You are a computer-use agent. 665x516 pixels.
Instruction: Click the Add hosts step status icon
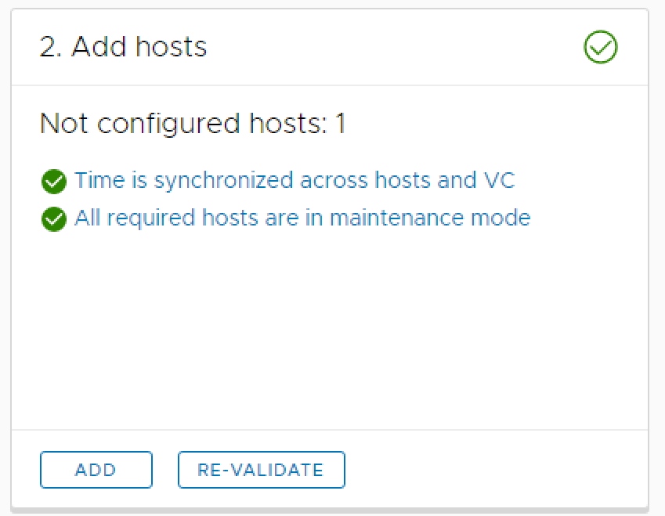click(601, 49)
